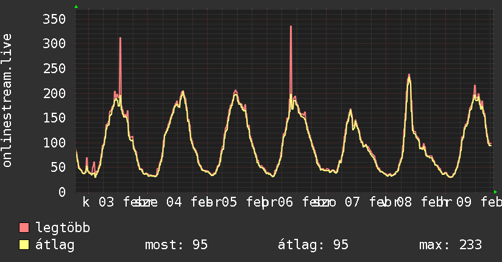Click the 'átlag: 95' statistic
This screenshot has width=502, height=262.
[313, 246]
